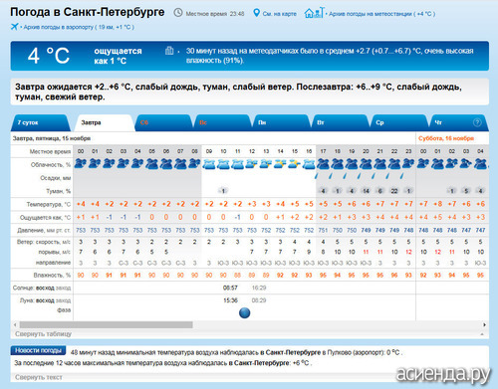Click the building icon in the blue banner
Image resolution: width=498 pixels, height=389 pixels.
pos(169,51)
